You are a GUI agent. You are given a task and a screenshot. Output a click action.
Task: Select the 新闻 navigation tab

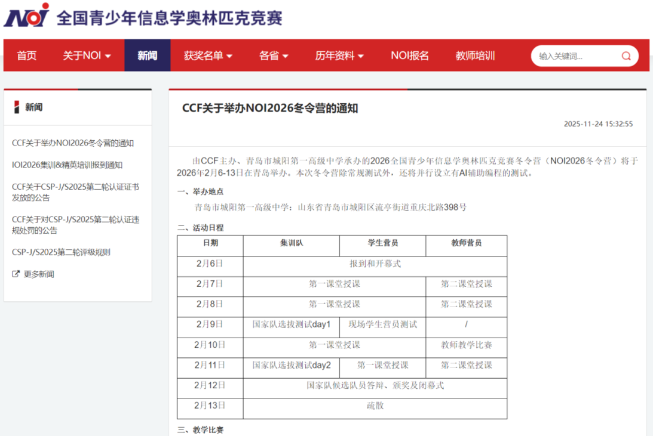[148, 55]
